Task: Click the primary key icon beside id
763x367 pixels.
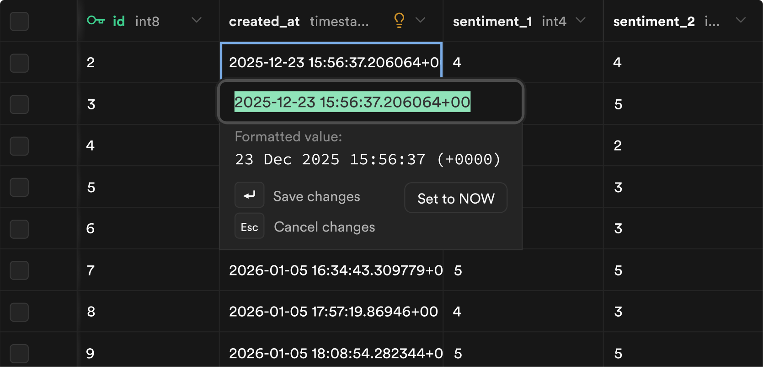Action: (96, 21)
